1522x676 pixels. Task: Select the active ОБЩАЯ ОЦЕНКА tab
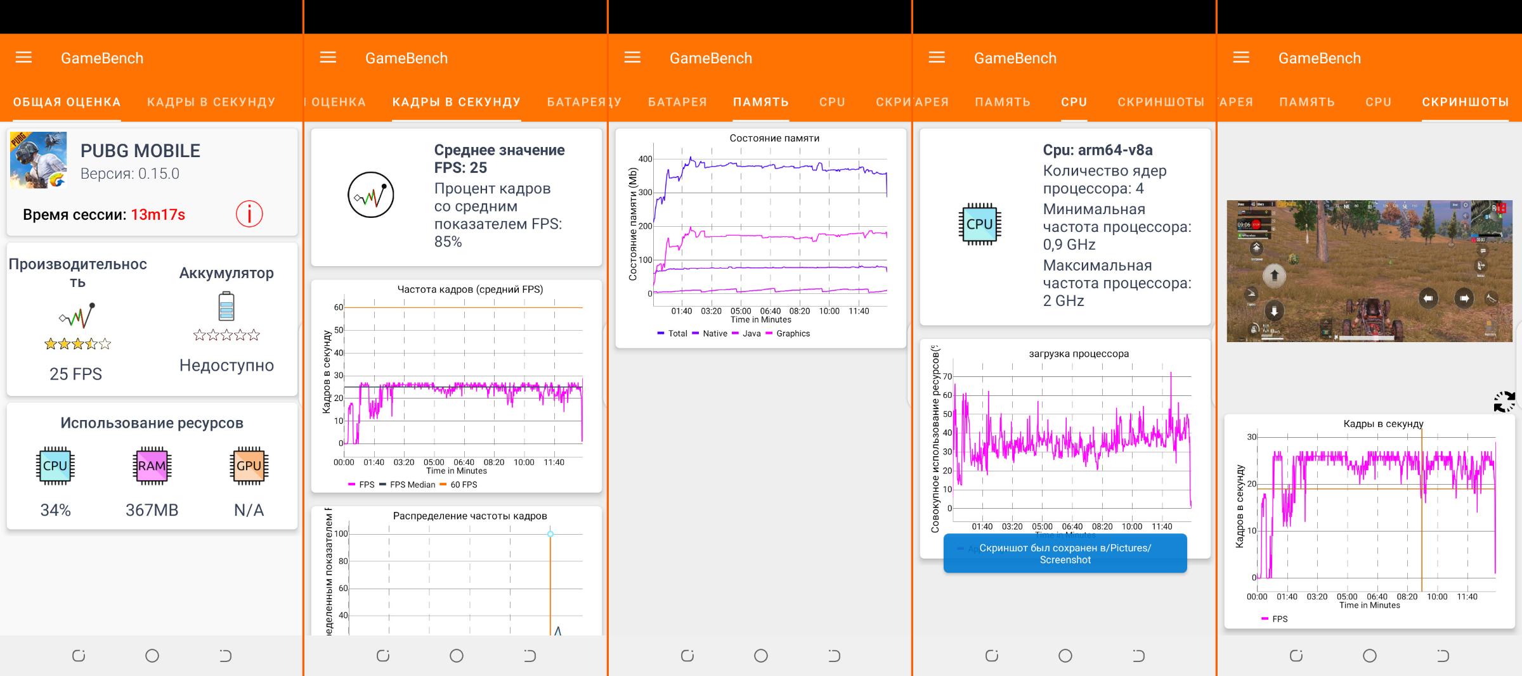[x=67, y=102]
